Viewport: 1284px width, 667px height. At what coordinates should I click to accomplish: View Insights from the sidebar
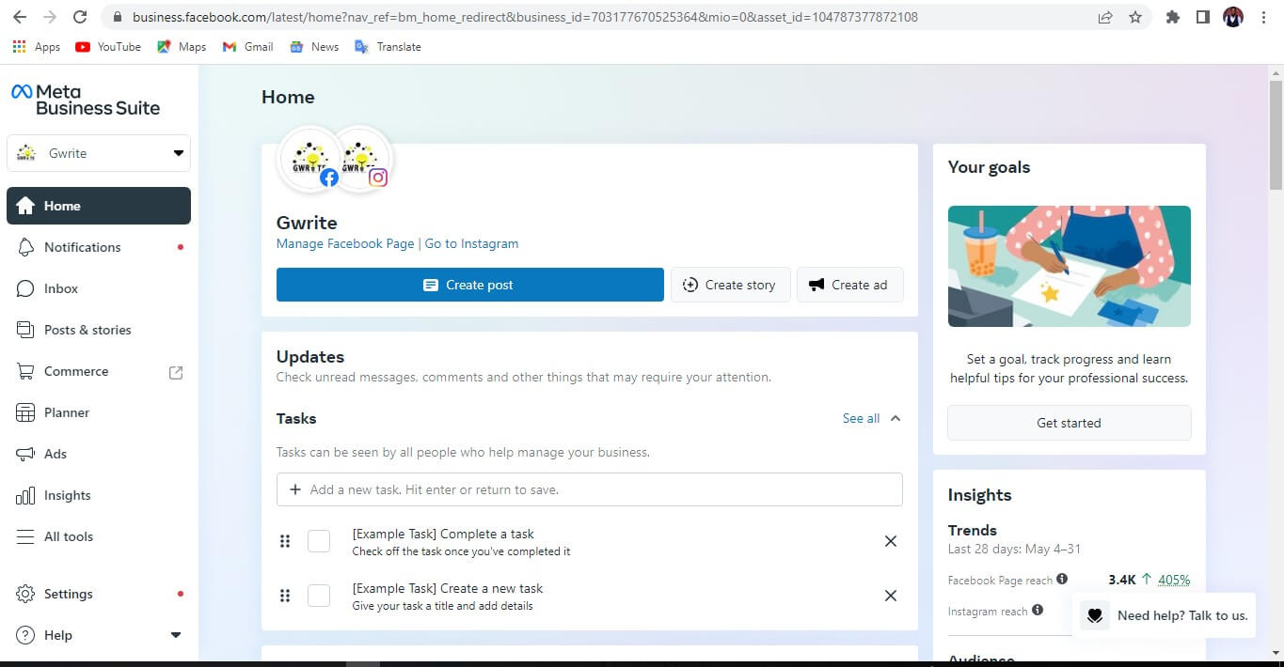pyautogui.click(x=66, y=495)
